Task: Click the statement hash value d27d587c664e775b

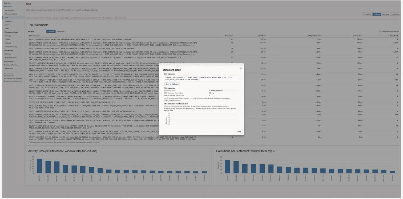Action: click(215, 91)
